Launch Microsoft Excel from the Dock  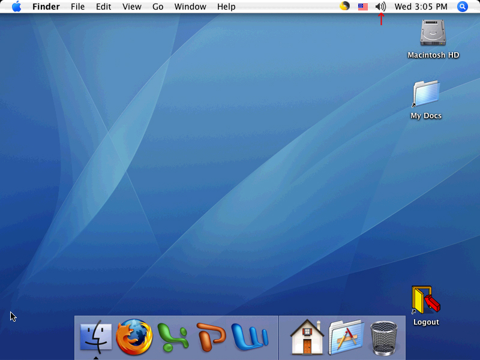coord(173,337)
